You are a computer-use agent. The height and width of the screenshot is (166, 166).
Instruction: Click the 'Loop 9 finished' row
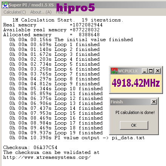pos(55,84)
